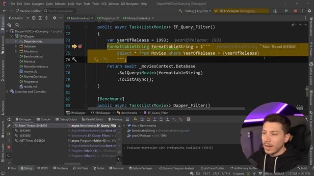The width and height of the screenshot is (314, 176).
Task: Expand the Migrations folder
Action: tap(16, 51)
